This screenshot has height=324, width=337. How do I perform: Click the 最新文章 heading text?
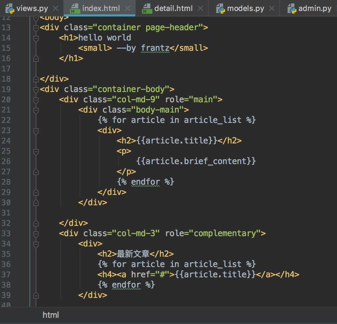(x=133, y=254)
